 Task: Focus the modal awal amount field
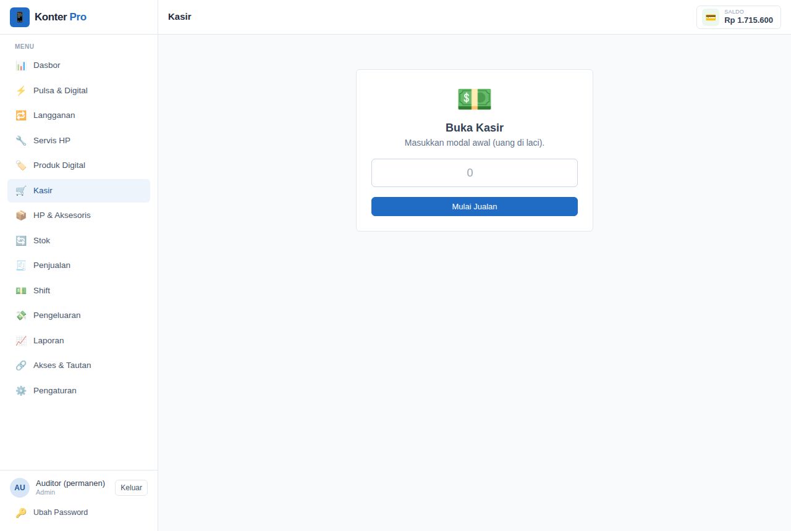(475, 173)
